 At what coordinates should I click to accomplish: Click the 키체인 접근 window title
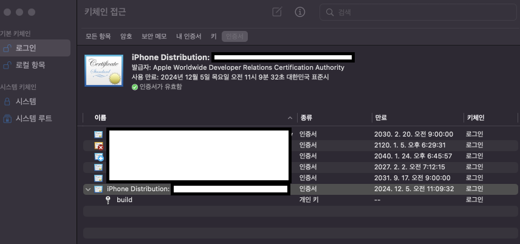[x=105, y=12]
